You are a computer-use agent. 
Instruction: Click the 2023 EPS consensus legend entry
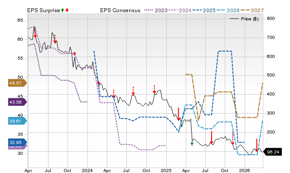156,10
